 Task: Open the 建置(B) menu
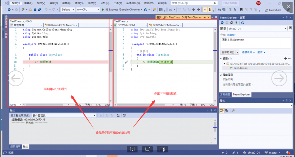66,3
